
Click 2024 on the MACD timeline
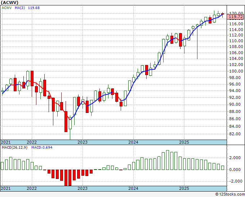tap(133, 188)
